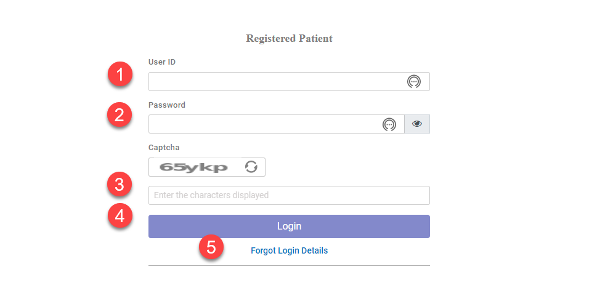
Task: Click the password manager icon in Password field
Action: [389, 124]
